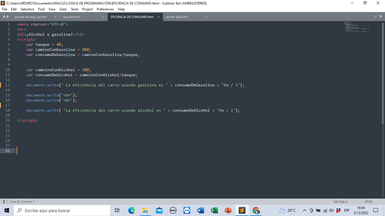Image resolution: width=385 pixels, height=216 pixels.
Task: Click the minimap code preview
Action: [357, 27]
